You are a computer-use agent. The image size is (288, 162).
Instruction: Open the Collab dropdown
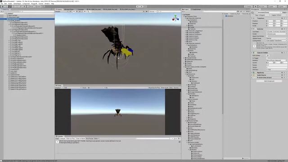pos(248,6)
